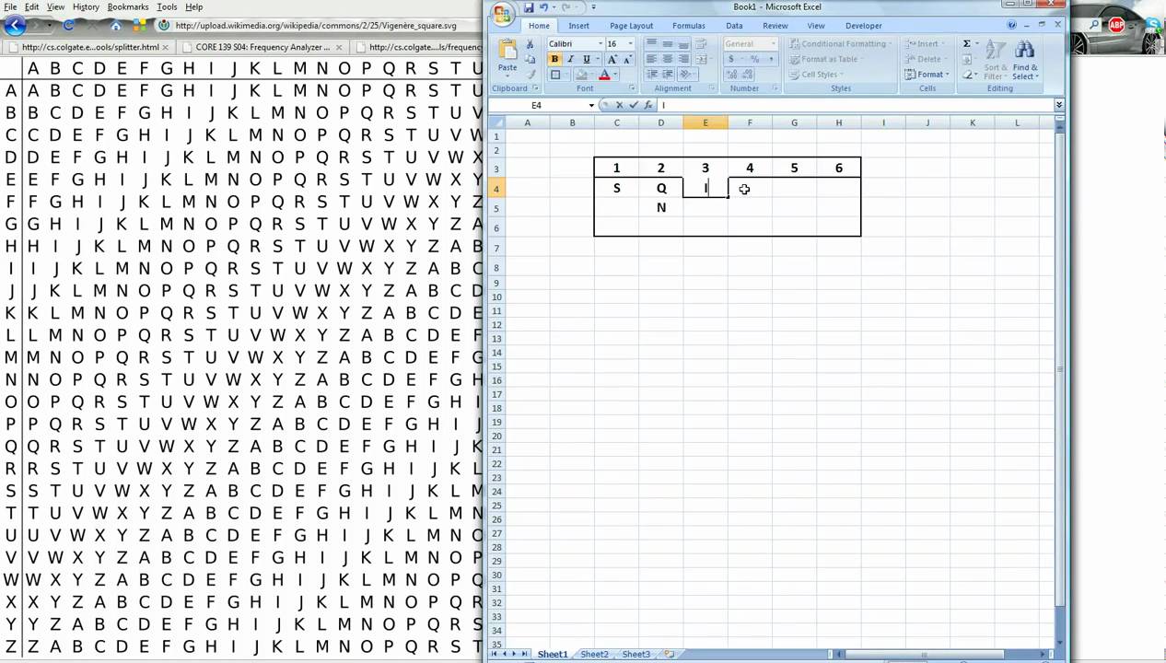Open the History menu in Firefox
The image size is (1166, 663).
coord(86,6)
